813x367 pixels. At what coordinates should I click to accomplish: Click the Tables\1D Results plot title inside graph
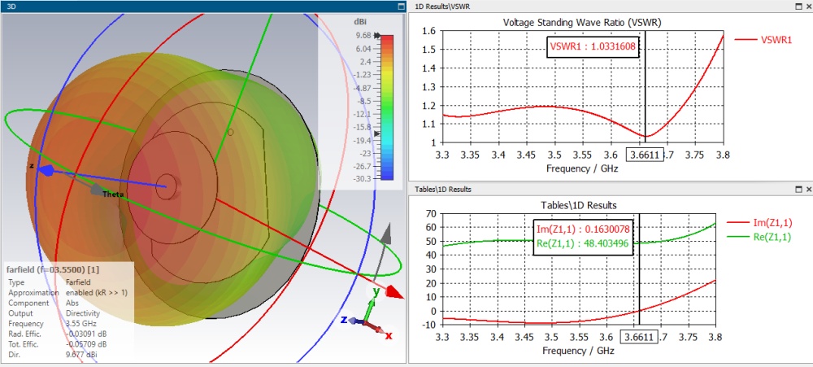tap(578, 205)
